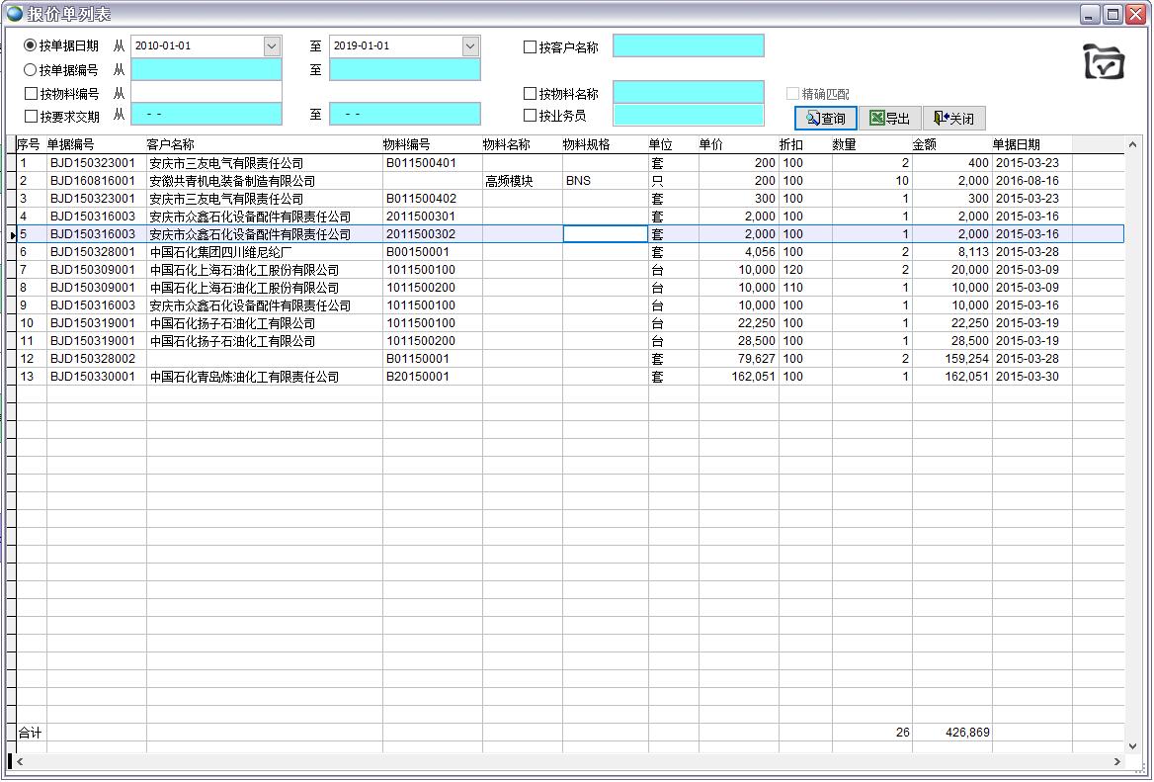The height and width of the screenshot is (782, 1154).
Task: Select the 按单据编号 radio button
Action: [31, 70]
